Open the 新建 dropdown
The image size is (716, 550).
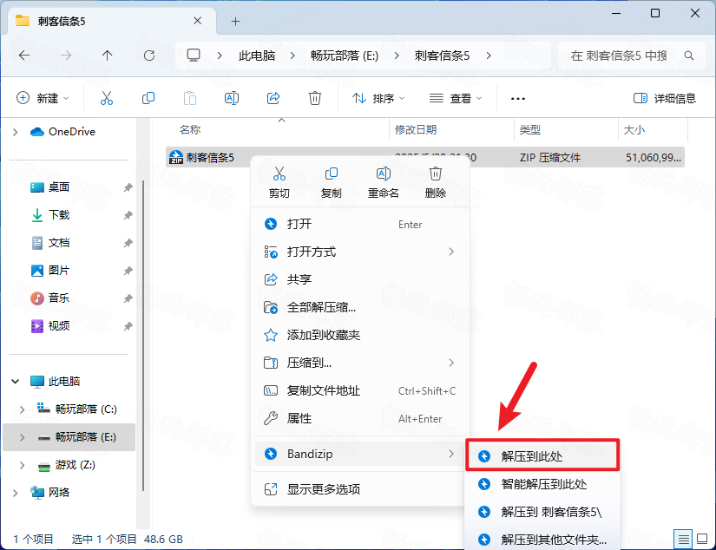(x=43, y=98)
